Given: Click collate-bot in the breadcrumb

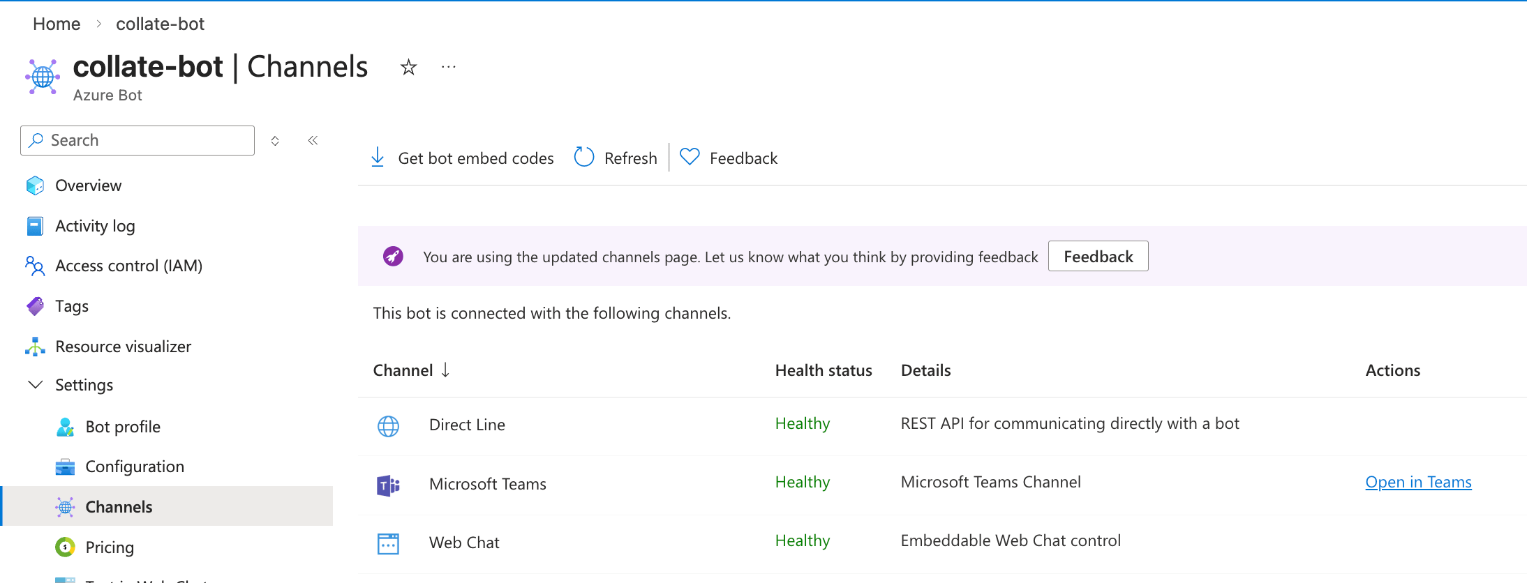Looking at the screenshot, I should [160, 24].
